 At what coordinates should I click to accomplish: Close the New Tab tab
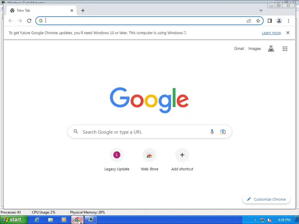[x=72, y=10]
